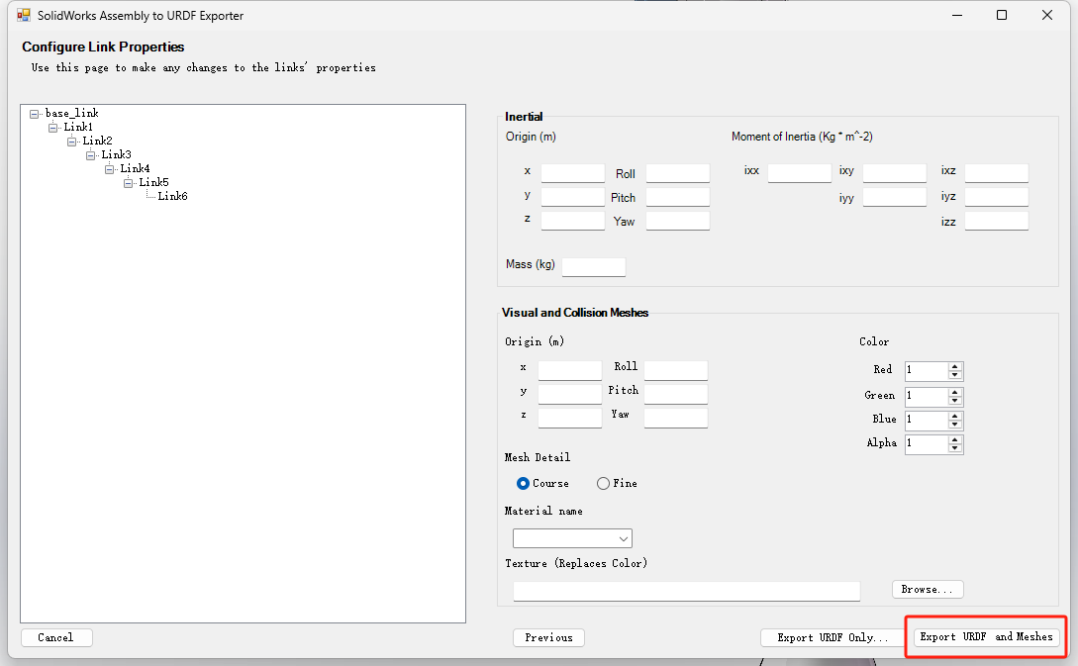The height and width of the screenshot is (666, 1078).
Task: Click the iyz moment of inertia field
Action: pos(997,197)
